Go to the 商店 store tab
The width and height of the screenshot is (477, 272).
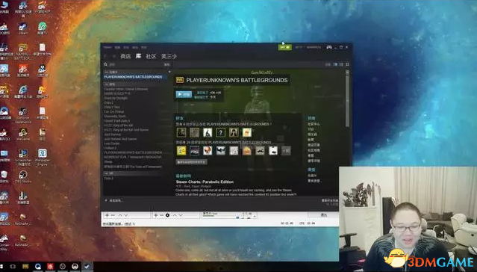(x=125, y=56)
